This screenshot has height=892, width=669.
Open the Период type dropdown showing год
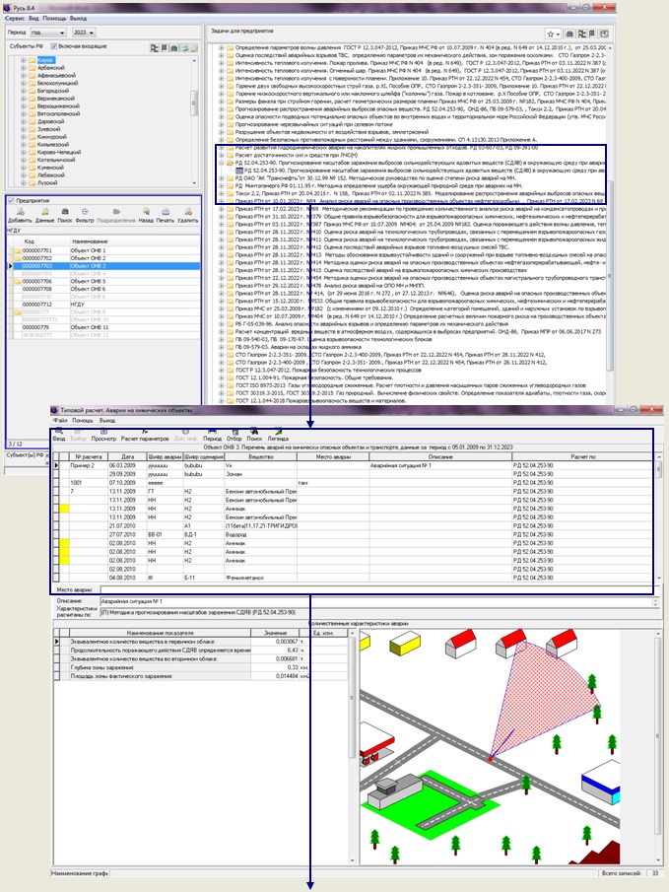click(x=47, y=33)
